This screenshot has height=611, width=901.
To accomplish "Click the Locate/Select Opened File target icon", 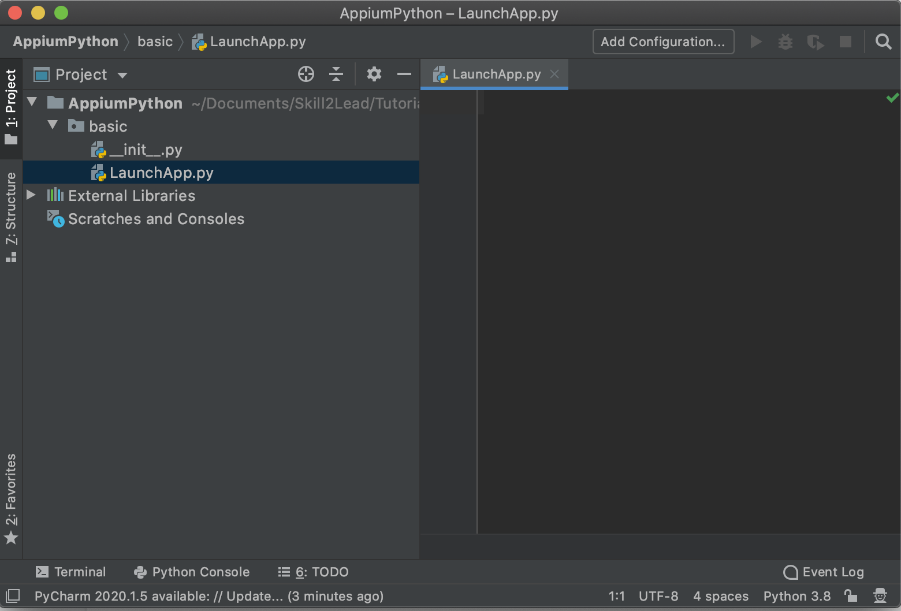I will click(306, 74).
